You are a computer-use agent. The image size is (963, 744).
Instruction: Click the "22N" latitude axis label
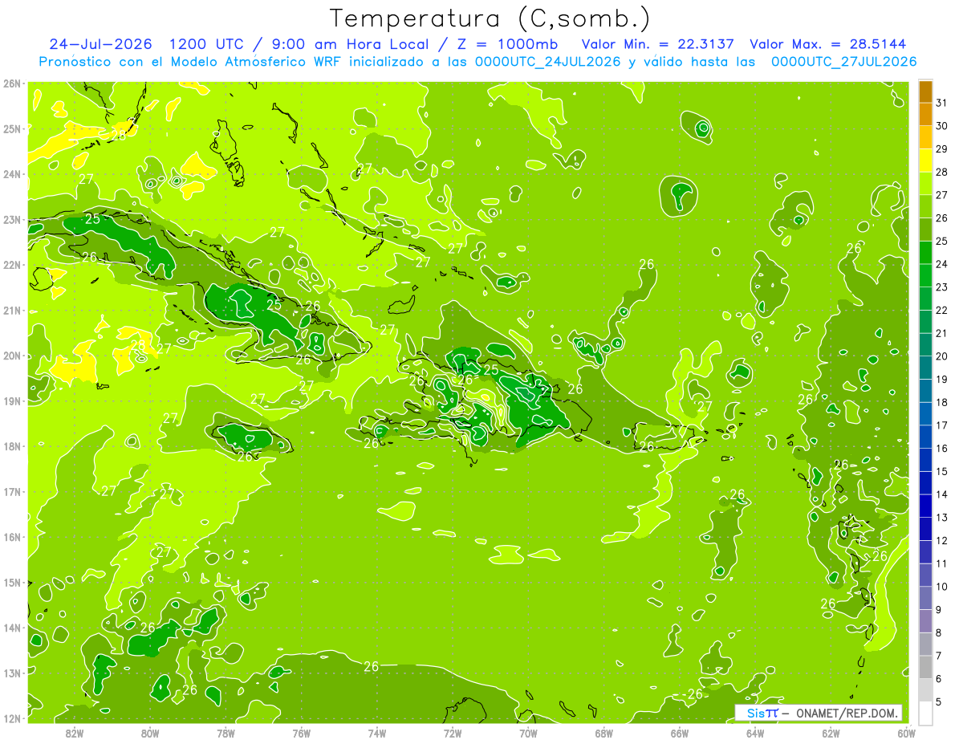pyautogui.click(x=12, y=265)
